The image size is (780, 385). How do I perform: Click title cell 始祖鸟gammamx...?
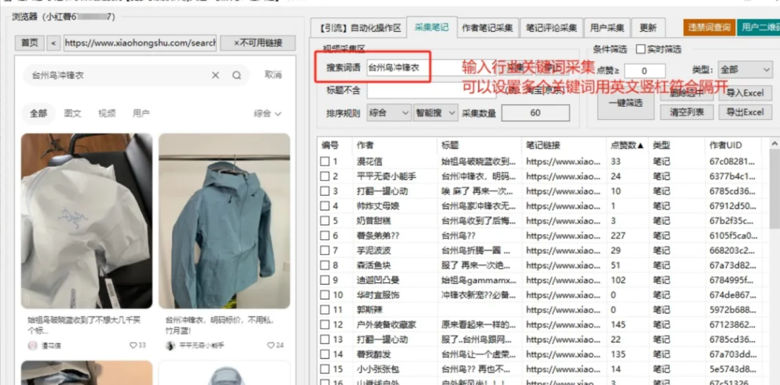pos(479,280)
